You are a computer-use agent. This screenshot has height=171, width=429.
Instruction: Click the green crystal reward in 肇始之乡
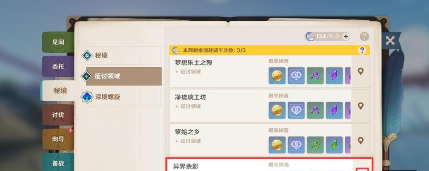[334, 145]
